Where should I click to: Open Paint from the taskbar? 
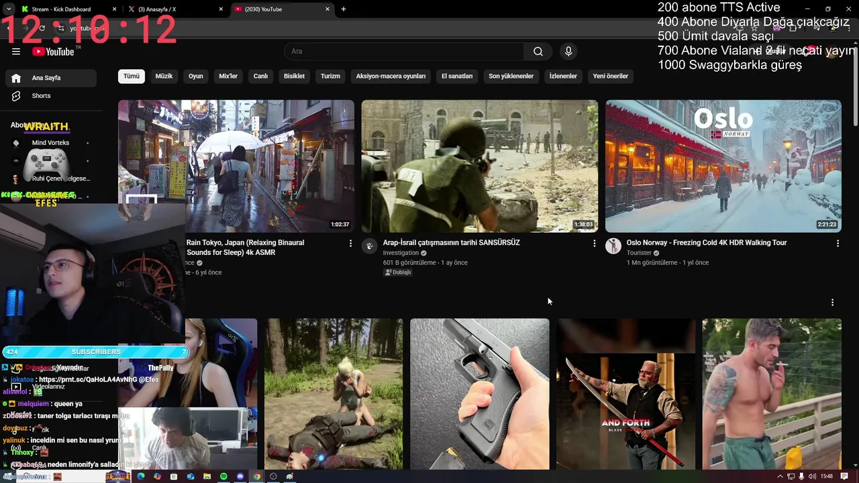click(290, 476)
